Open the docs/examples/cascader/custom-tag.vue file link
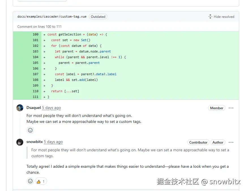Image resolution: width=246 pixels, height=191 pixels. click(x=52, y=16)
